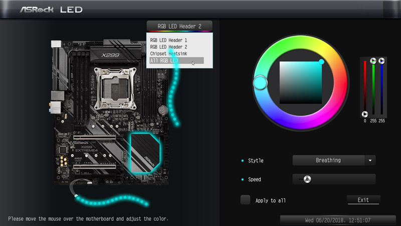Select Chipset Heatsink option

click(x=168, y=54)
